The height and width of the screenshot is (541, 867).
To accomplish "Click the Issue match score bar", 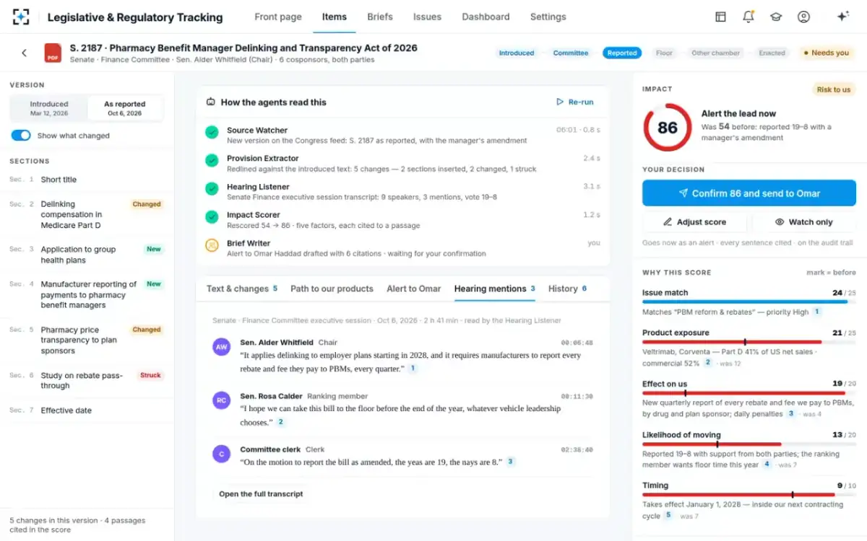I will pos(749,302).
